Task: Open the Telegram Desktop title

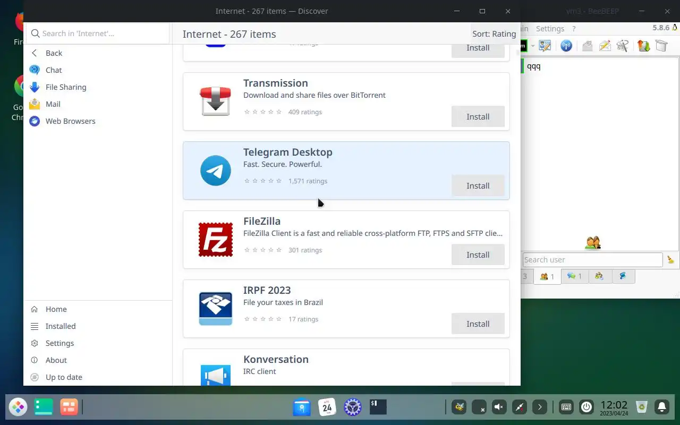Action: tap(288, 152)
